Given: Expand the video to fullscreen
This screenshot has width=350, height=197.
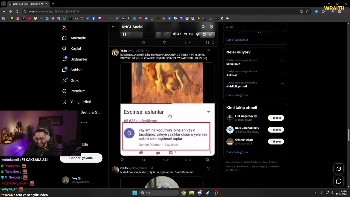Looking at the screenshot, I should coord(211,34).
